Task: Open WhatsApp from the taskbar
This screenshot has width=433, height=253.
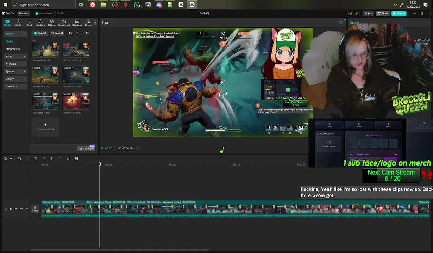Action: 137,5
